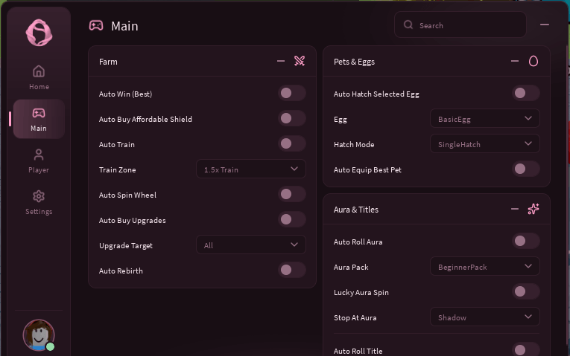The image size is (570, 356).
Task: Click into the Search field
Action: (x=460, y=25)
